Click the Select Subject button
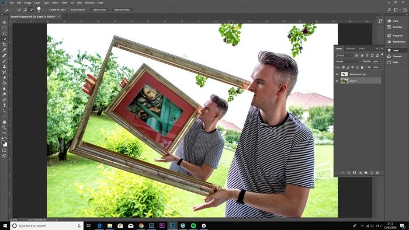Image resolution: width=409 pixels, height=230 pixels. point(100,10)
